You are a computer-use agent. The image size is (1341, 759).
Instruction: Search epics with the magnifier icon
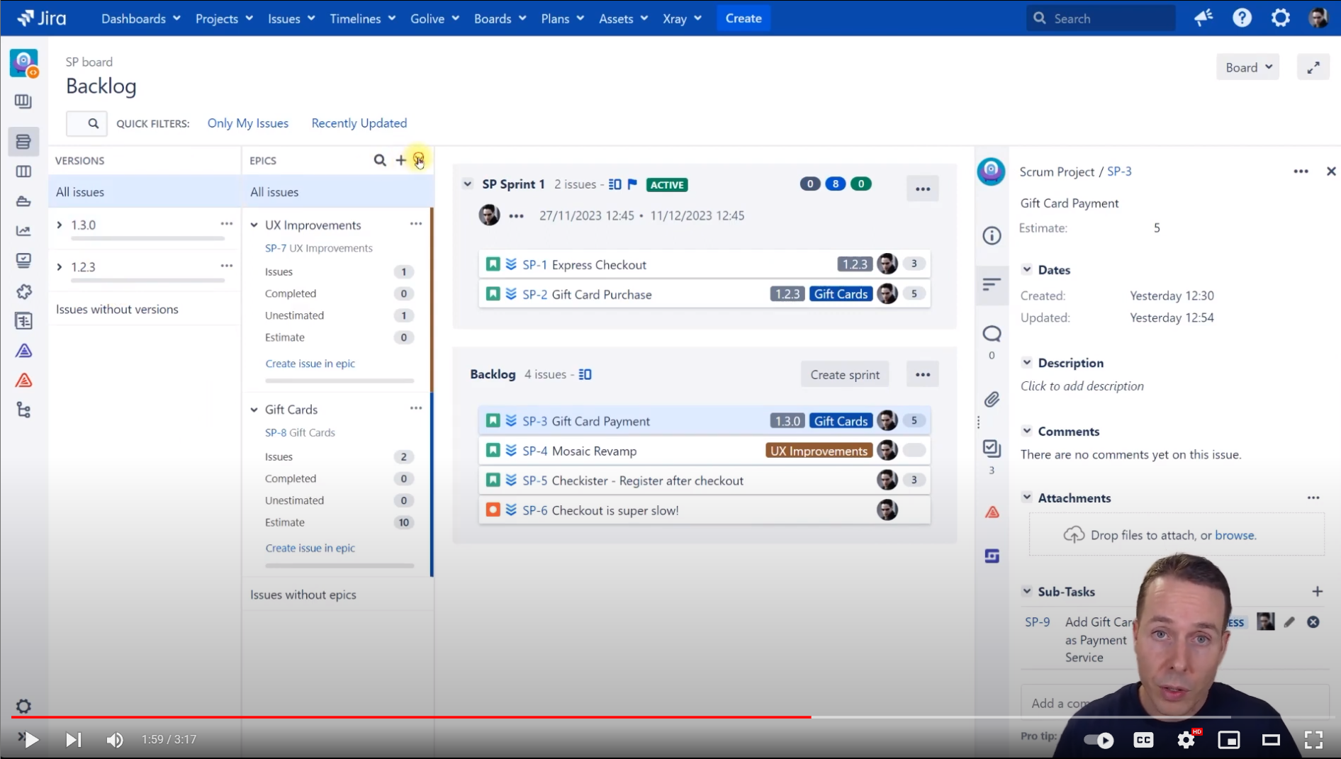[x=380, y=160]
